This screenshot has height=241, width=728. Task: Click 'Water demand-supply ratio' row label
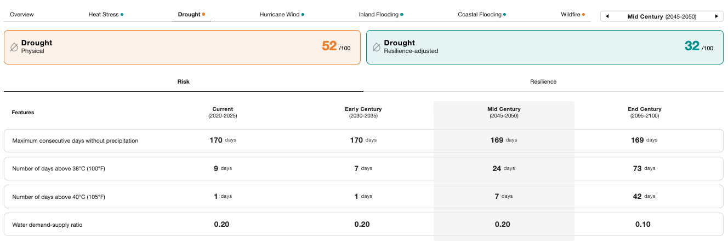point(47,224)
